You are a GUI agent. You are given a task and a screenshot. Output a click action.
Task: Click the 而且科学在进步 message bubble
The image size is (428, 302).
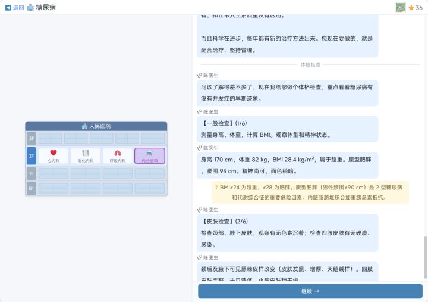288,36
